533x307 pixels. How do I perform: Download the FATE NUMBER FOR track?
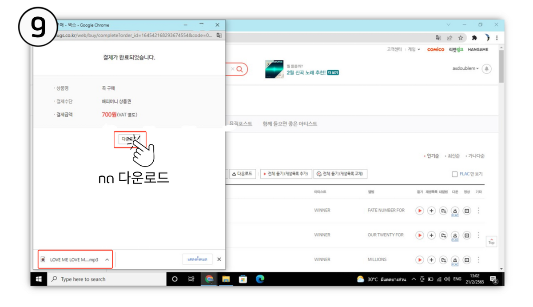pos(455,210)
